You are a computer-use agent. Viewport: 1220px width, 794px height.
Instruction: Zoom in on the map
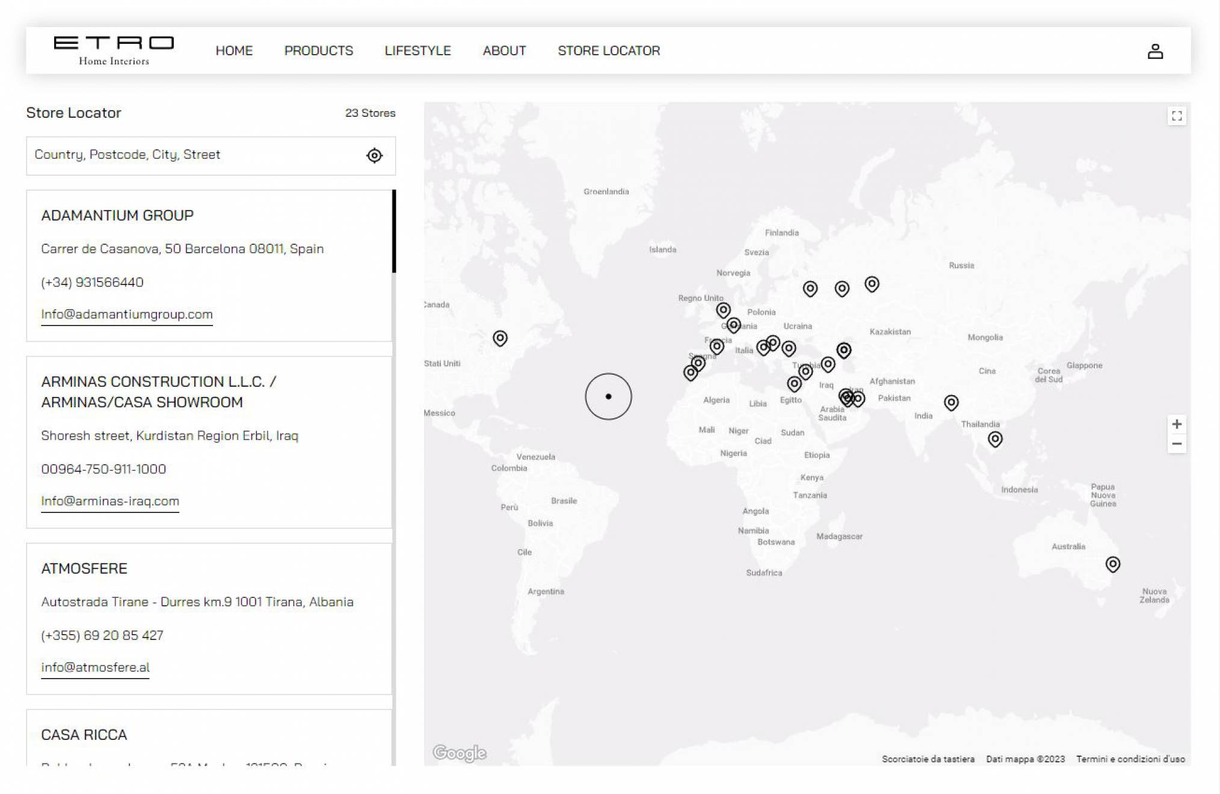tap(1177, 424)
